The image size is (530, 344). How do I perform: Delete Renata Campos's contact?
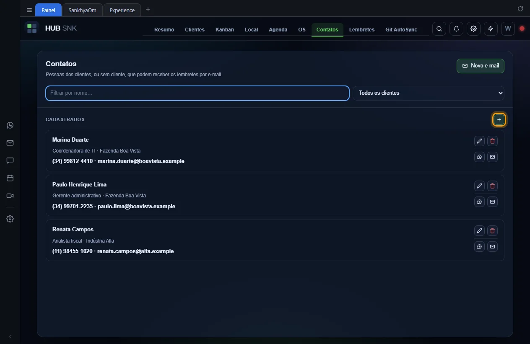click(x=492, y=230)
